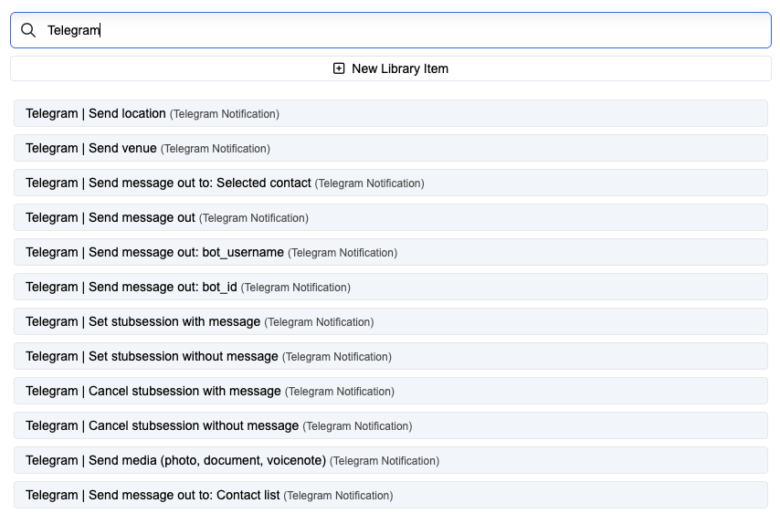Viewport: 780px width, 524px height.
Task: Pick Send message out: bot_id
Action: tap(391, 288)
